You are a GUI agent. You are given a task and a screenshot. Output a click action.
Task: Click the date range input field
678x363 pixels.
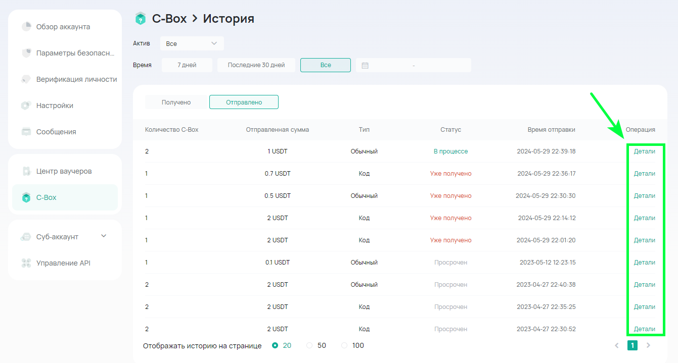coord(414,65)
